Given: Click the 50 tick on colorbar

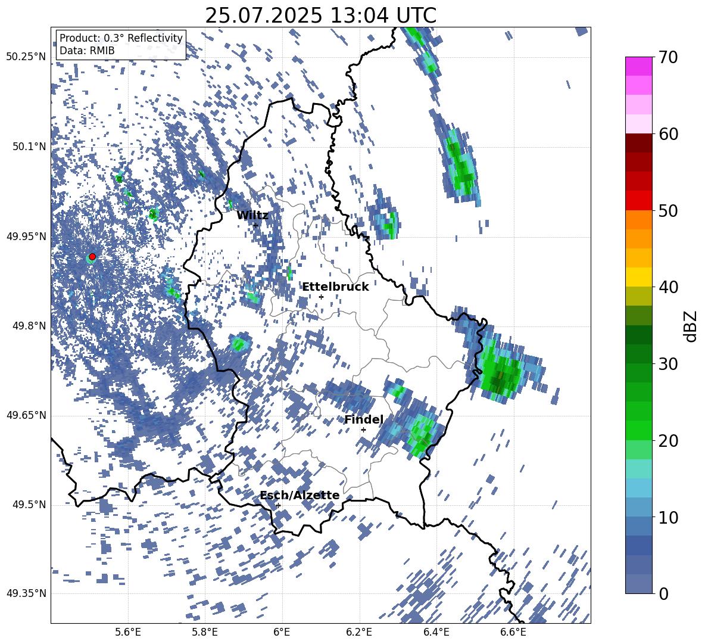Looking at the screenshot, I should 668,210.
